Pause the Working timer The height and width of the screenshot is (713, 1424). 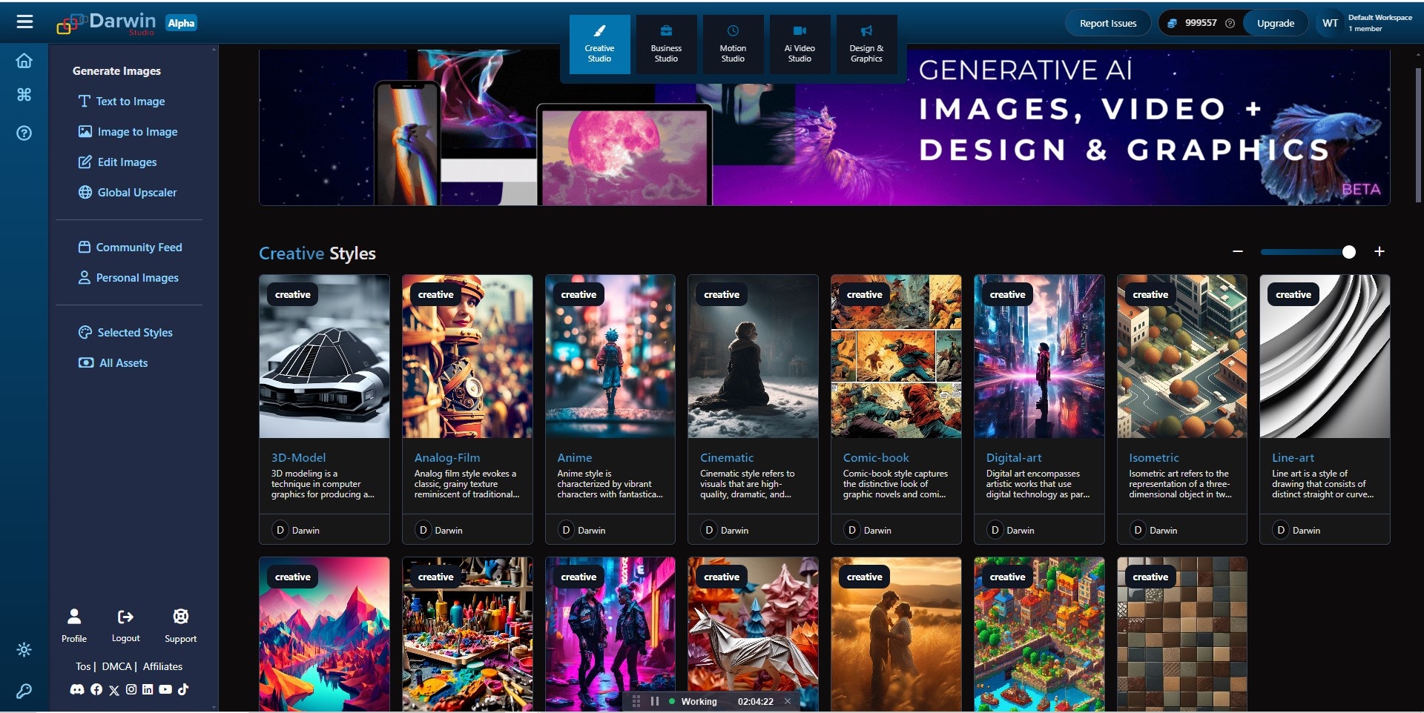[654, 701]
